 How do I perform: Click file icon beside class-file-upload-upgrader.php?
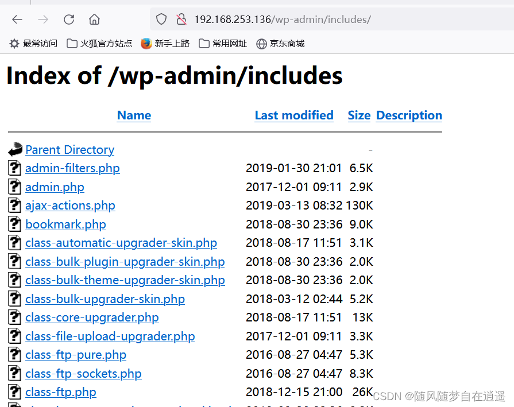pyautogui.click(x=14, y=336)
